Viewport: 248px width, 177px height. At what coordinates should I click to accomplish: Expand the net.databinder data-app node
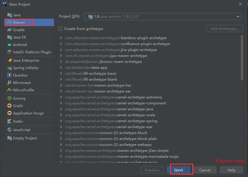pyautogui.click(x=61, y=68)
